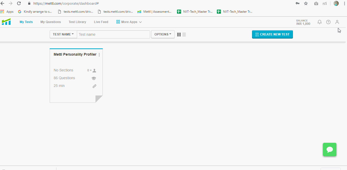Copy the test link via chain icon
Screen dimensions: 347x170
point(94,86)
